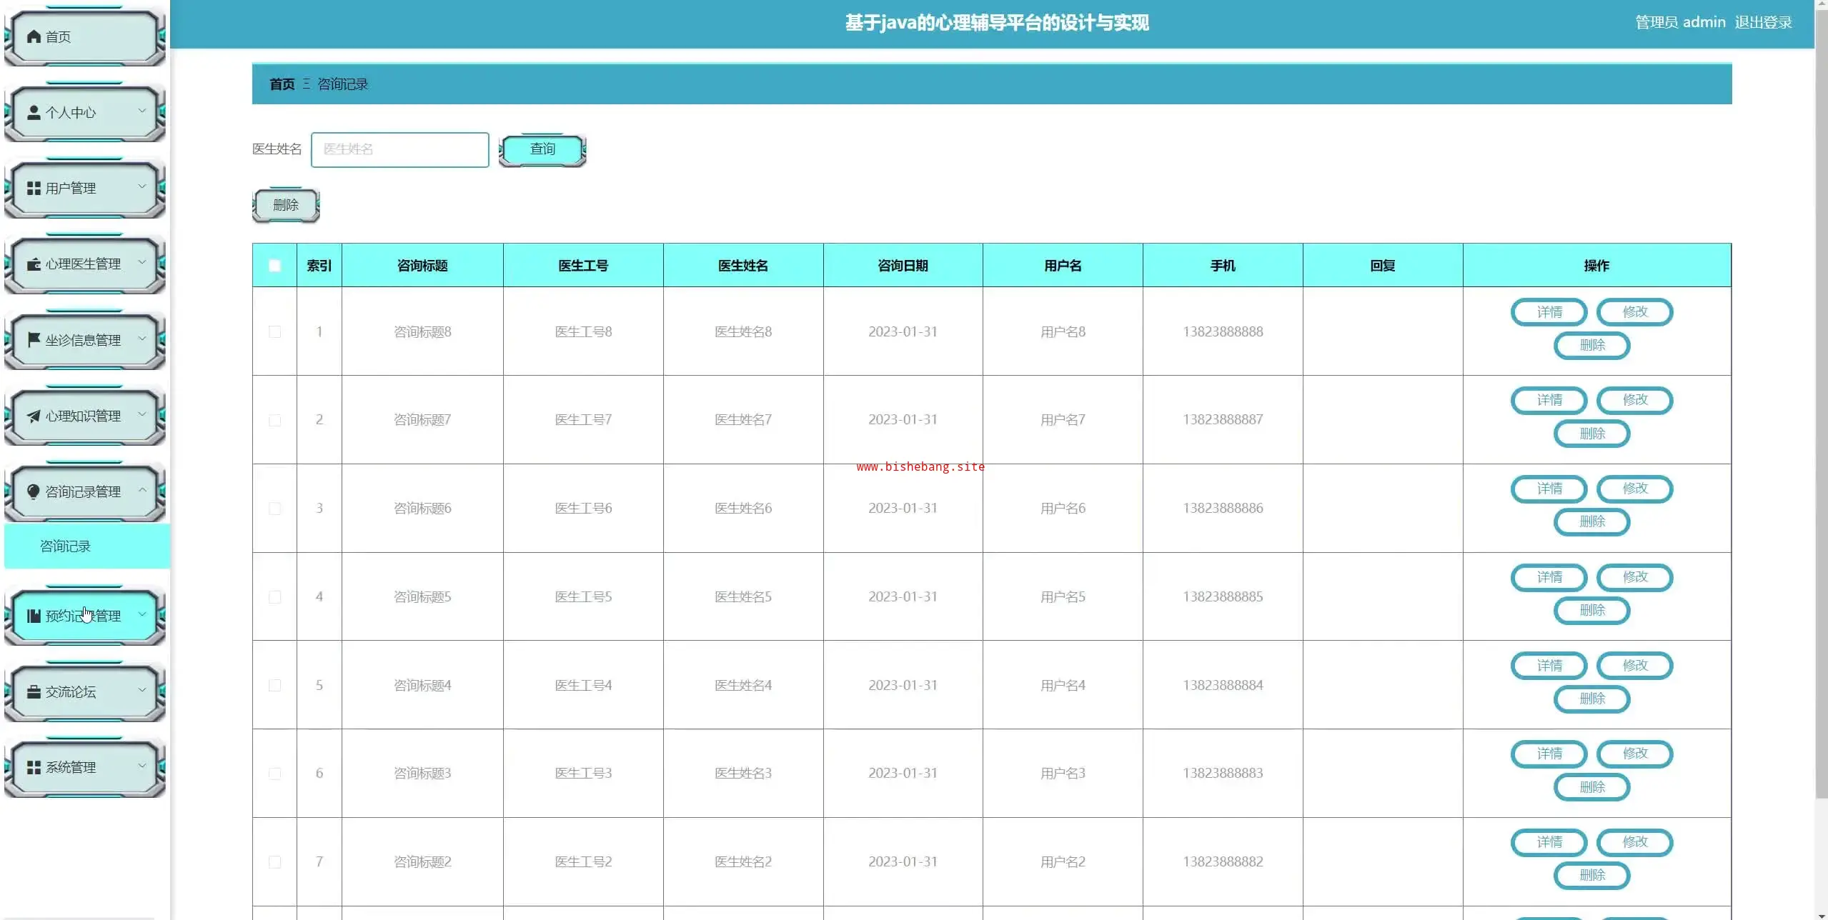
Task: Select the 咨询记录 submenu item
Action: (x=65, y=546)
